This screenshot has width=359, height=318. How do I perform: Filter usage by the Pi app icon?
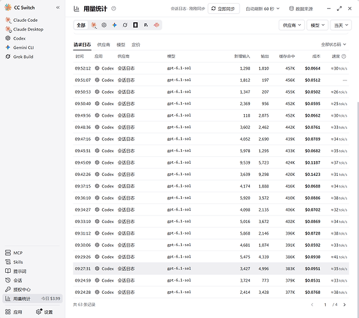click(x=146, y=25)
